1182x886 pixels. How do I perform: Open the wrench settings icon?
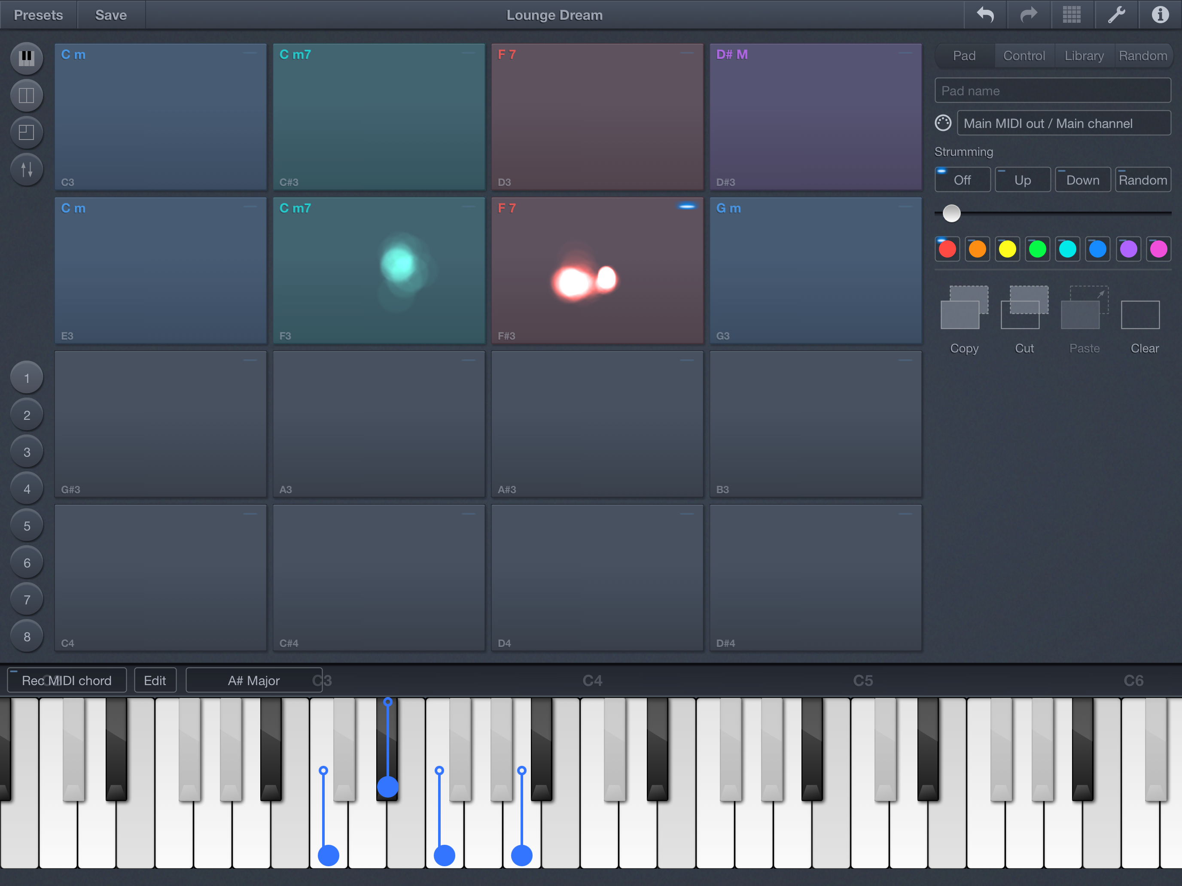[x=1116, y=15]
